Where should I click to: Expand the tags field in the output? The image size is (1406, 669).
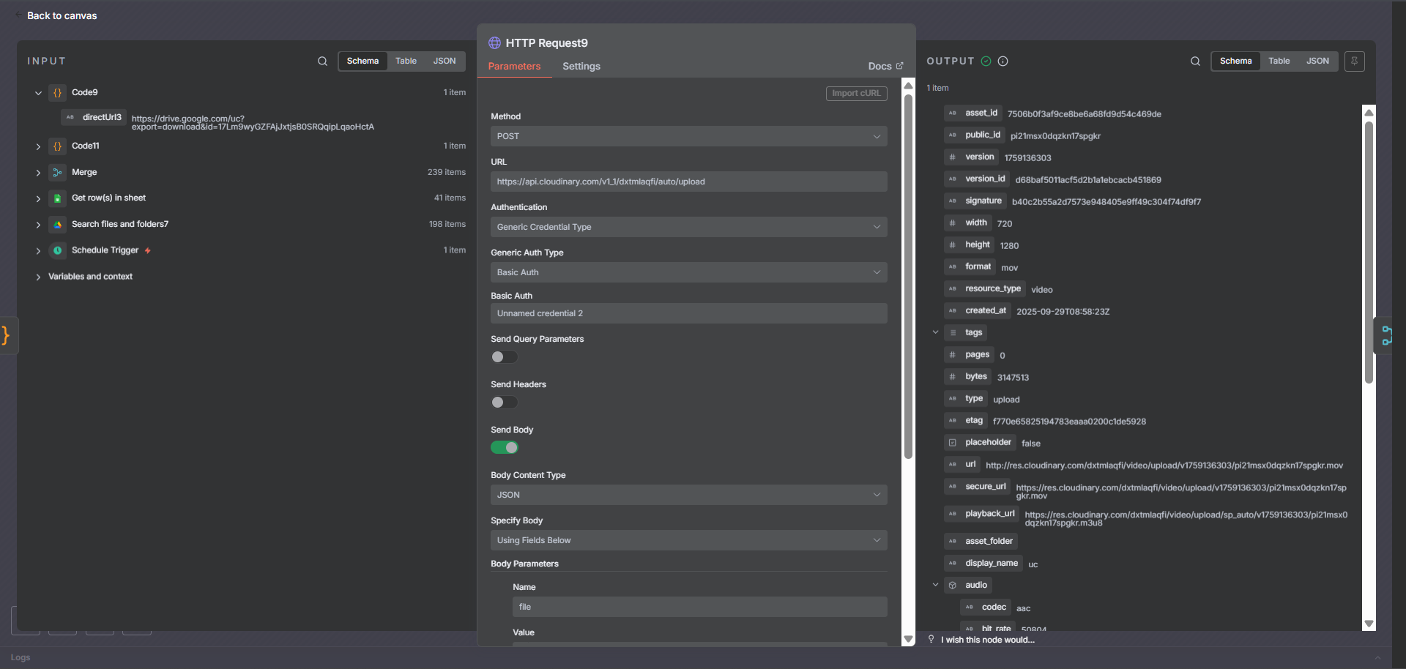935,332
